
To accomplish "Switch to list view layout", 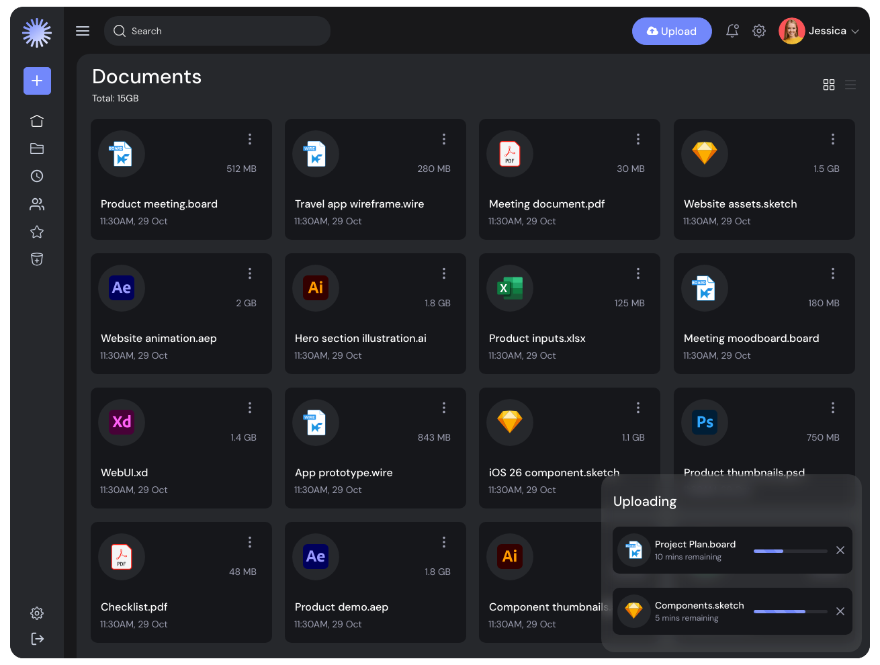I will point(850,85).
